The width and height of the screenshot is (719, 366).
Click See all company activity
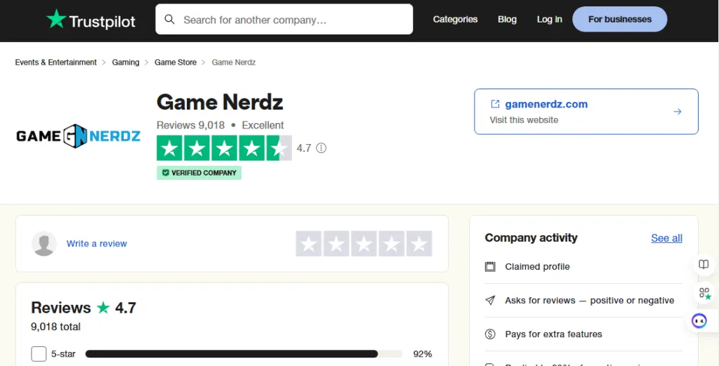[x=667, y=238]
